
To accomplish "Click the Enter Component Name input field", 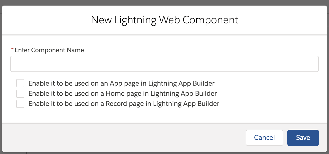I will click(x=164, y=64).
